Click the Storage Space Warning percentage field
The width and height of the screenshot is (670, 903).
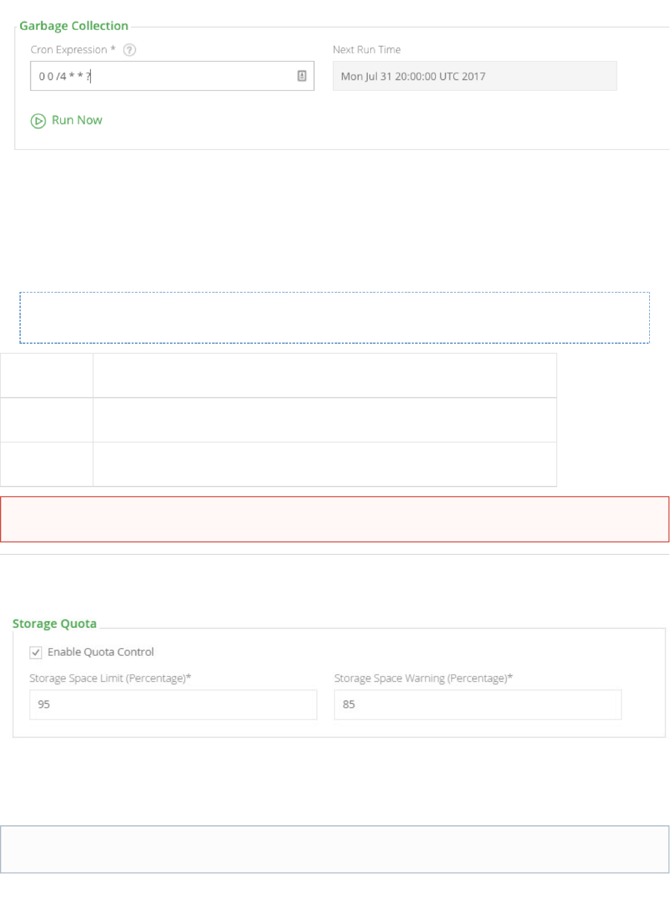pyautogui.click(x=477, y=704)
